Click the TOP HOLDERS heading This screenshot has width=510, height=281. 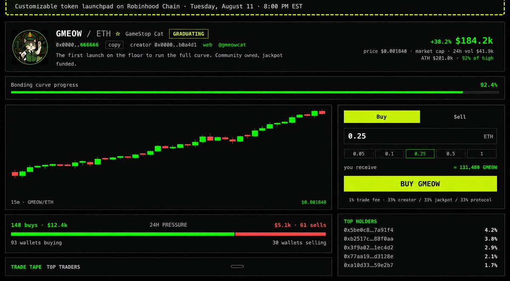click(x=360, y=221)
